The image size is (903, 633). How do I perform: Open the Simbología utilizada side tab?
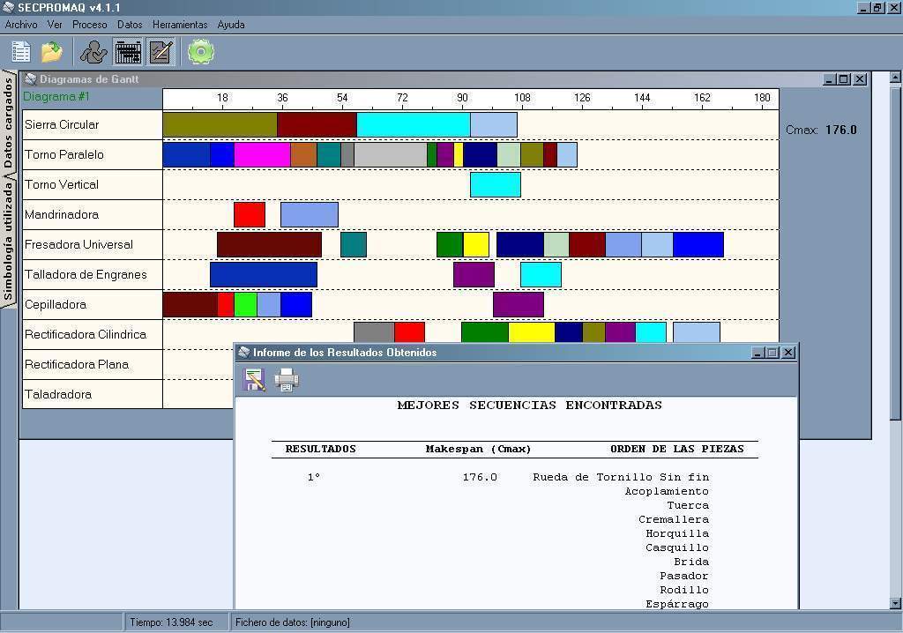pos(9,239)
